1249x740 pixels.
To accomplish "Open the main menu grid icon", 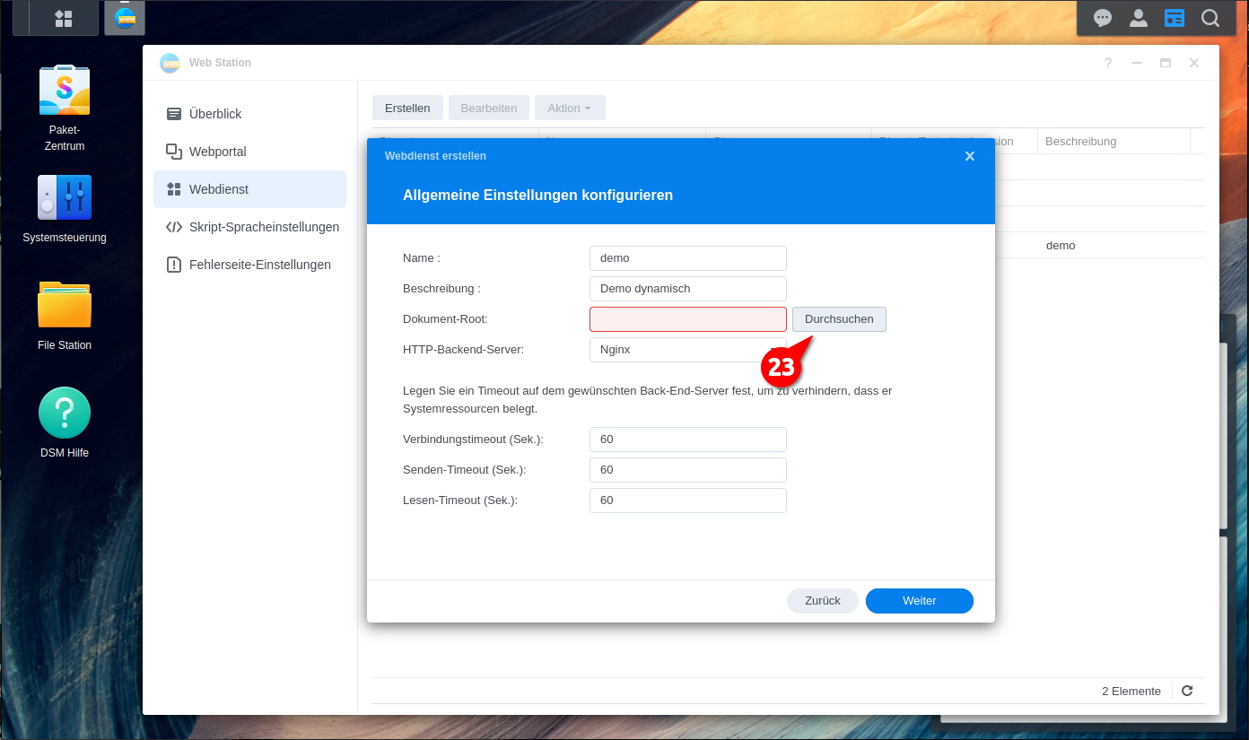I will 64,18.
